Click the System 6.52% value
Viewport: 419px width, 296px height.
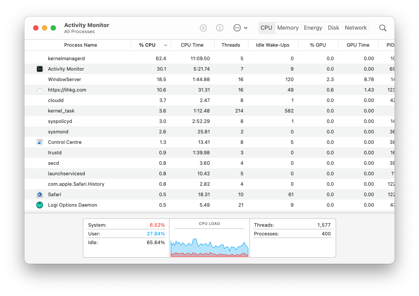click(x=157, y=225)
